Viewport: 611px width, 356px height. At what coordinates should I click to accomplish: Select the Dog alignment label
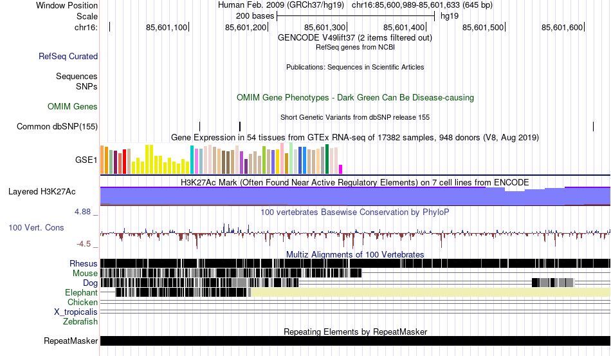[90, 283]
